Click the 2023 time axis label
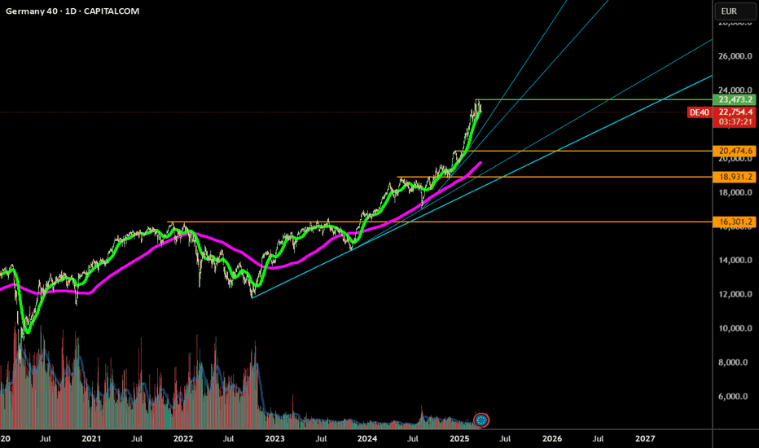Image resolution: width=759 pixels, height=448 pixels. 274,439
